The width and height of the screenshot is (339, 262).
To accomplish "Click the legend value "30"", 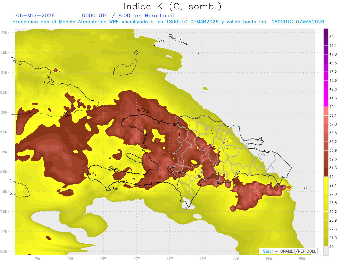I will pos(332,177).
